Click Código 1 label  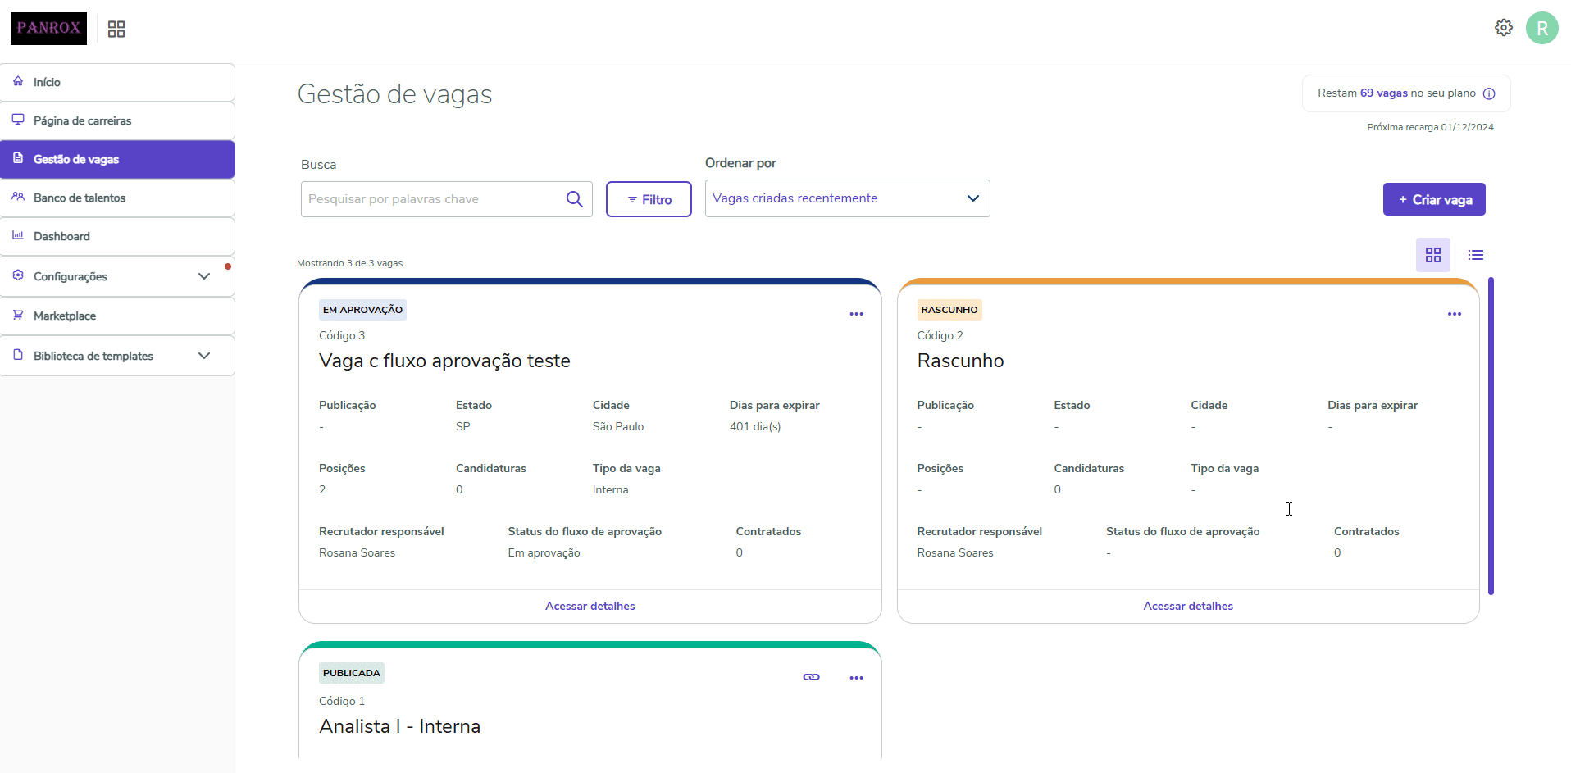click(342, 701)
